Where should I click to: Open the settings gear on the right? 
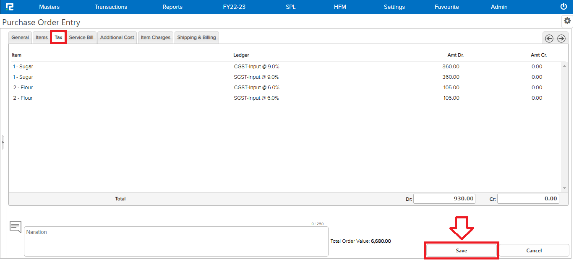point(567,21)
